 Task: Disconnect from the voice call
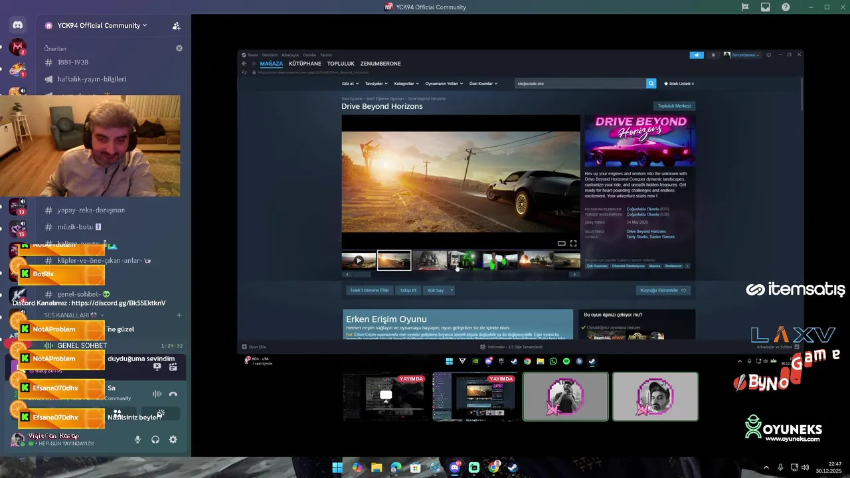[x=173, y=394]
